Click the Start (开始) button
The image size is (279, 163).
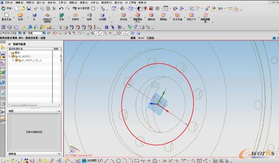pos(7,8)
